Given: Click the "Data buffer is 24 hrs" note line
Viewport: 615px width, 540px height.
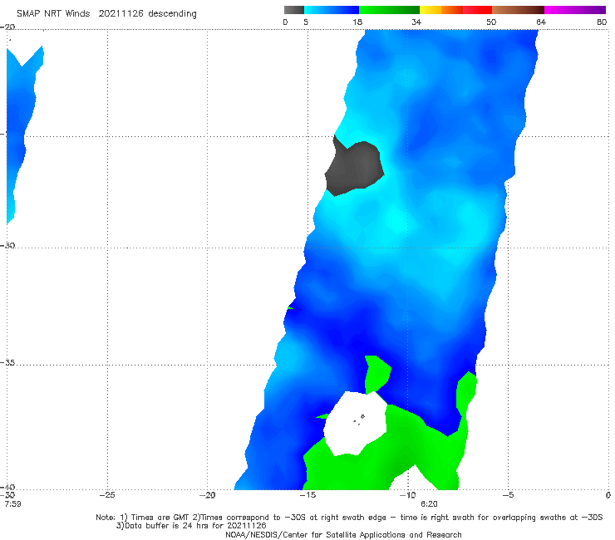Looking at the screenshot, I should coord(191,526).
